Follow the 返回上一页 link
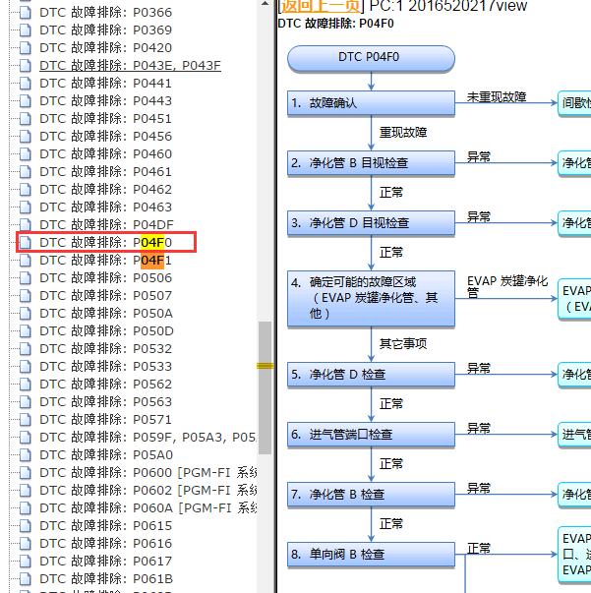 pyautogui.click(x=322, y=6)
